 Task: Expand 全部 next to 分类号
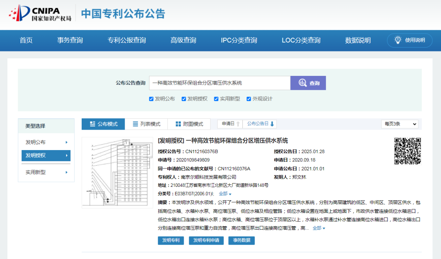click(x=225, y=194)
